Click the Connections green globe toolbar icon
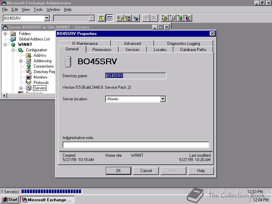Screen dimensions: 272x204 pyautogui.click(x=180, y=18)
